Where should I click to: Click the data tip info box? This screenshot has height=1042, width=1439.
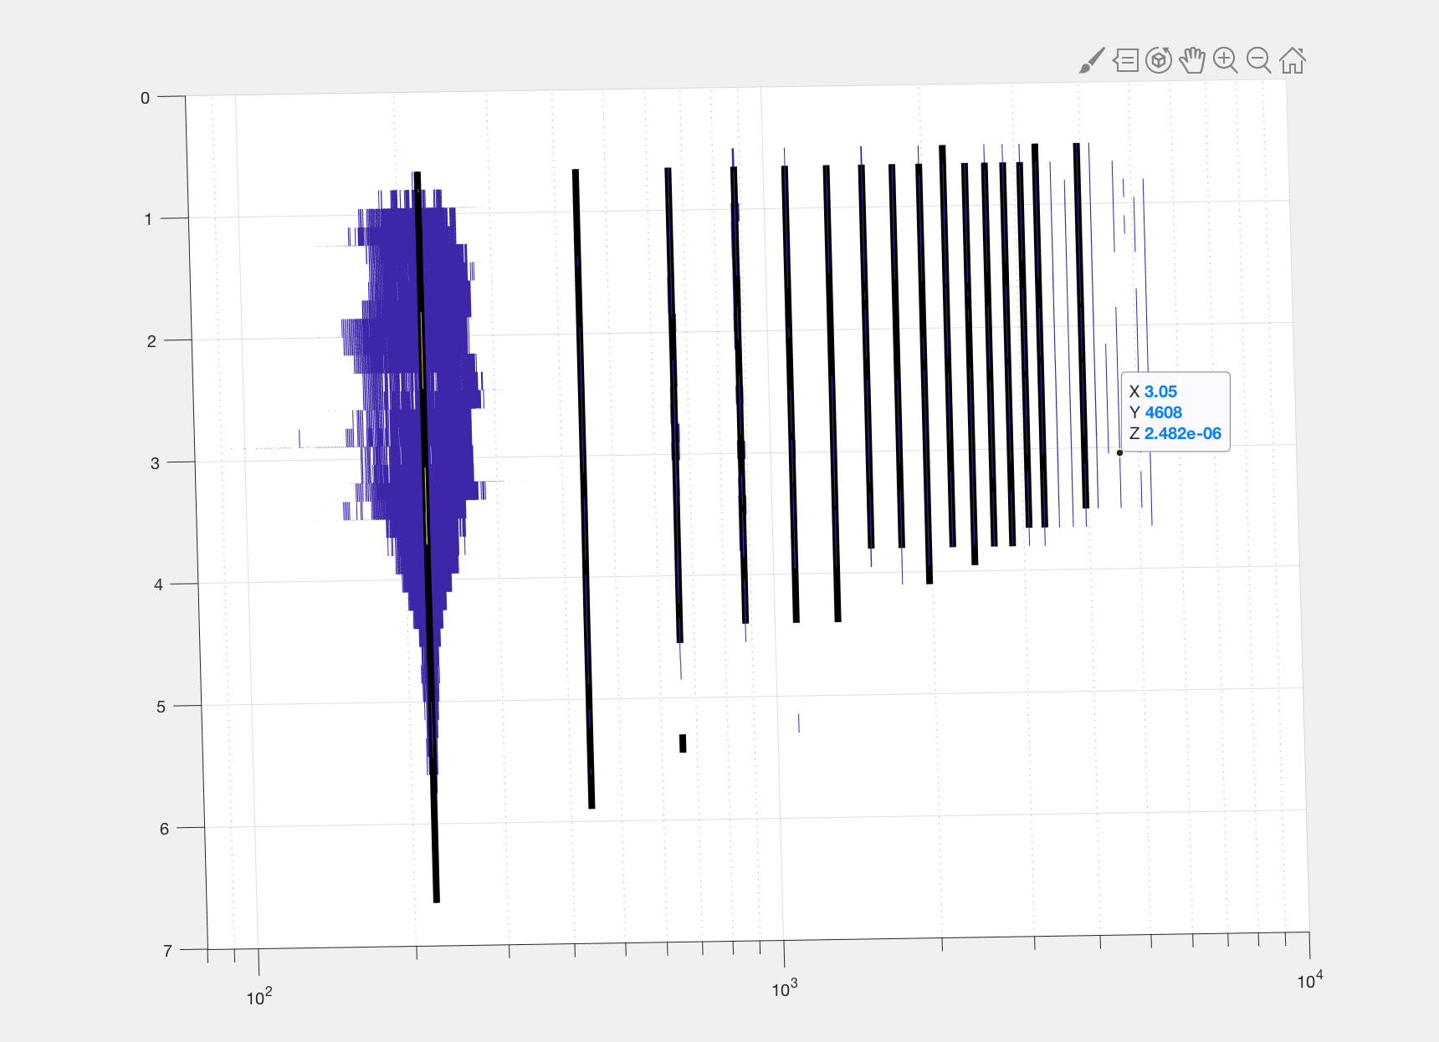1176,412
